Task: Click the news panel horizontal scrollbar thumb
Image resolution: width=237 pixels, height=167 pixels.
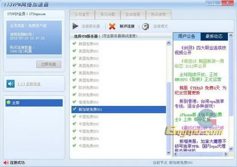Action: pyautogui.click(x=200, y=154)
